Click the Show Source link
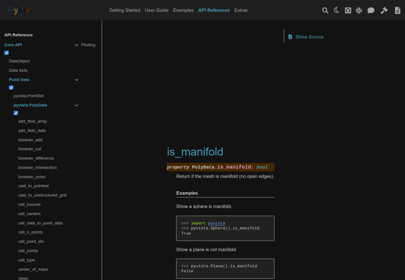Screen dimensions: 405x280 coord(309,37)
